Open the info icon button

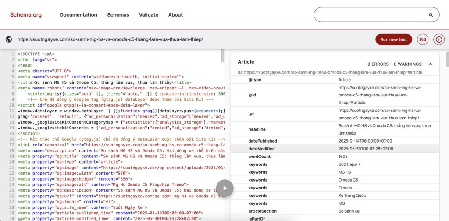pos(438,39)
